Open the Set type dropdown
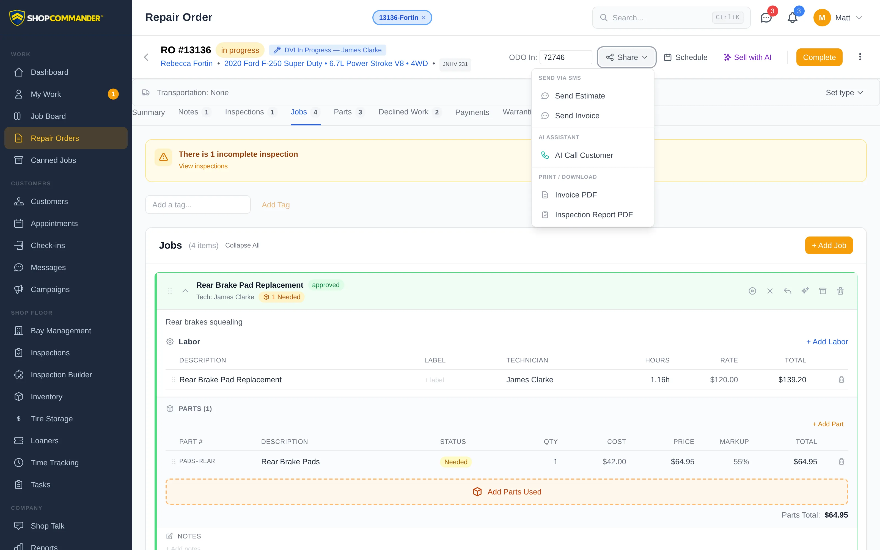 pos(844,93)
